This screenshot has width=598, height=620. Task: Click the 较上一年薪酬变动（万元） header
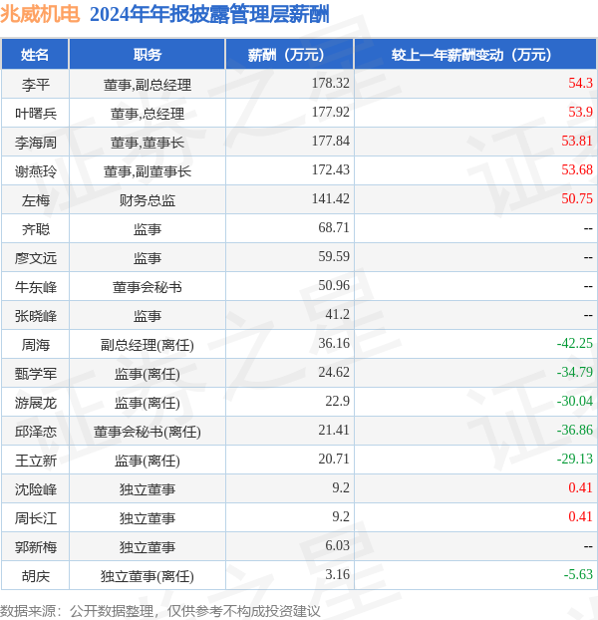pos(475,55)
